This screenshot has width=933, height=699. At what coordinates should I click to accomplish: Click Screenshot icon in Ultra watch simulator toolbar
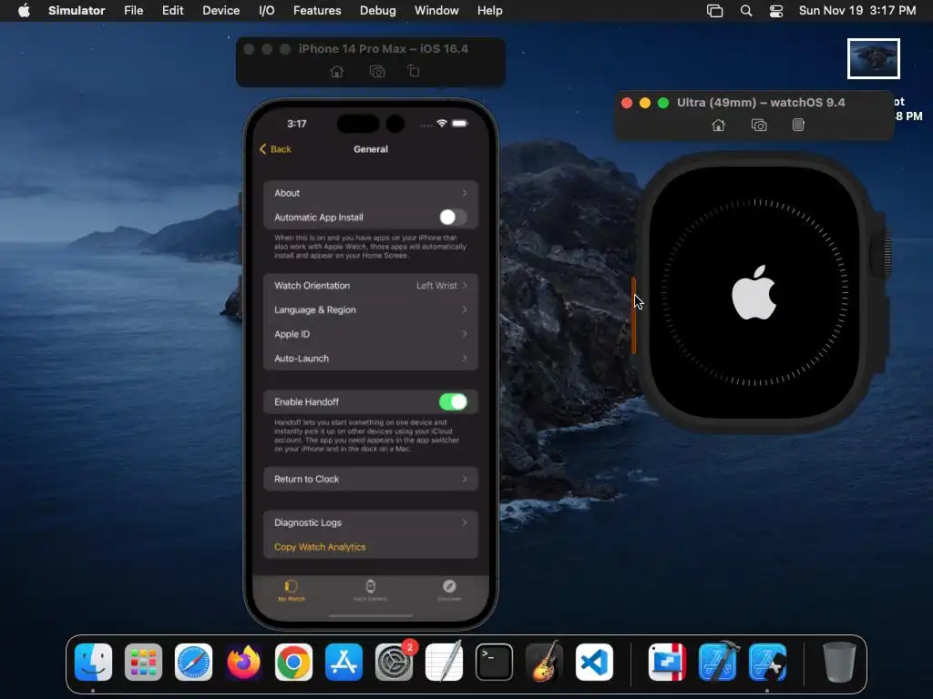(759, 125)
